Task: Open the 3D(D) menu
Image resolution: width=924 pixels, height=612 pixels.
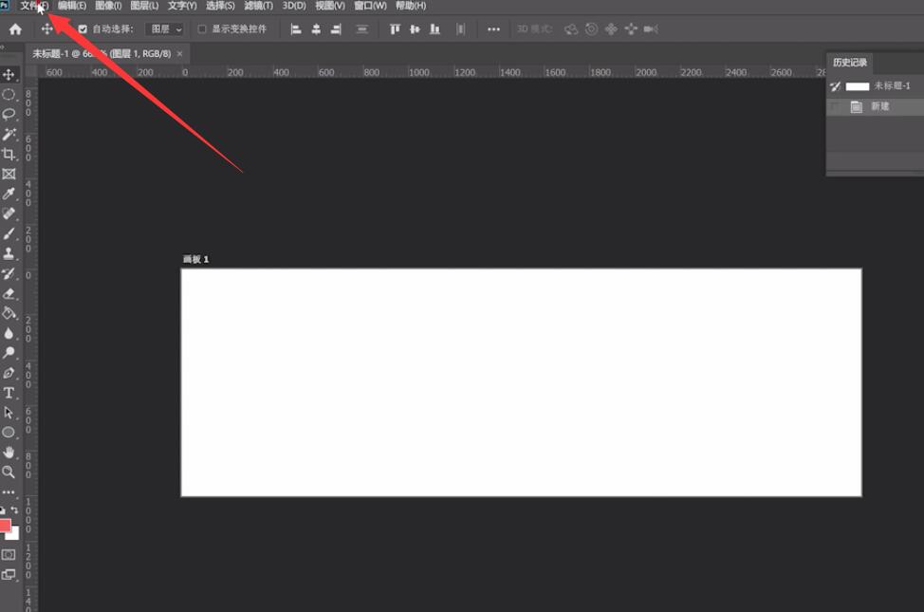Action: [294, 6]
